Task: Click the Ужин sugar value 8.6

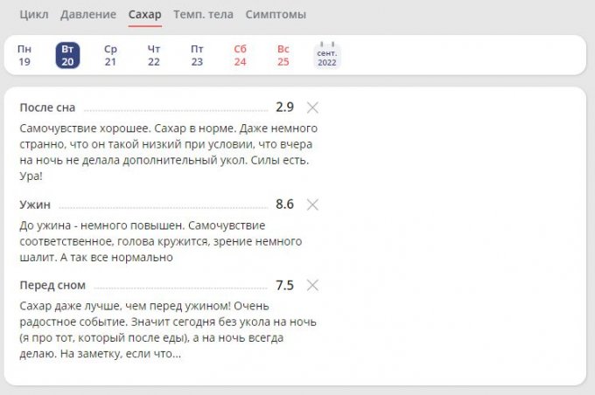Action: (x=284, y=204)
